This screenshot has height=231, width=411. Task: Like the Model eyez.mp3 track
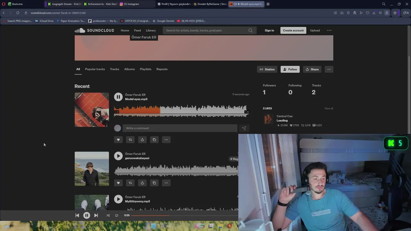pos(118,140)
